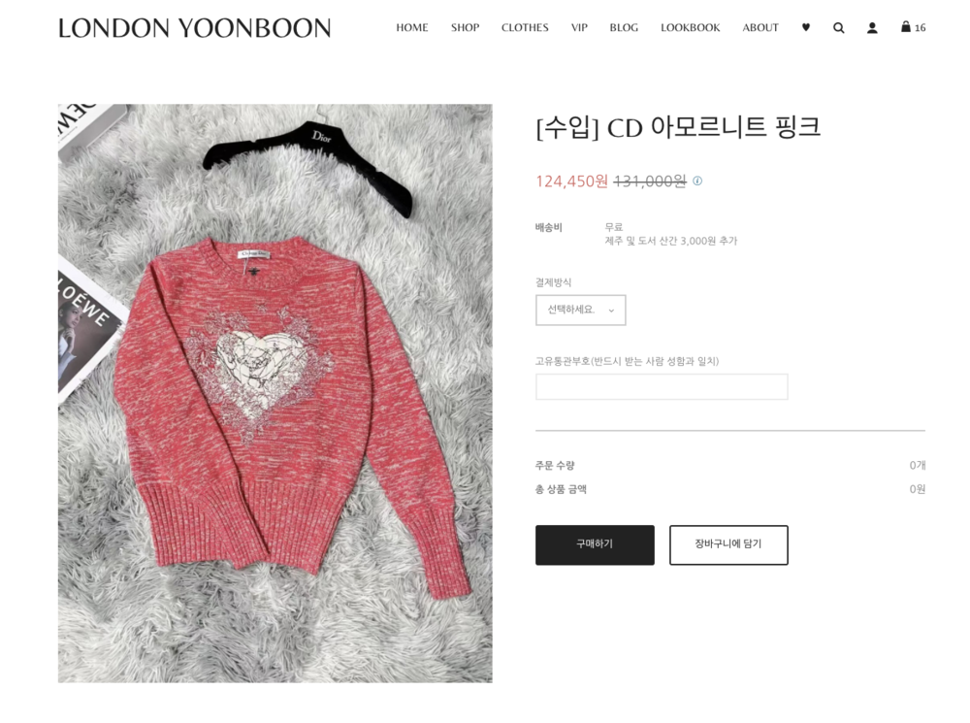View the LOOKBOOK page

point(690,28)
